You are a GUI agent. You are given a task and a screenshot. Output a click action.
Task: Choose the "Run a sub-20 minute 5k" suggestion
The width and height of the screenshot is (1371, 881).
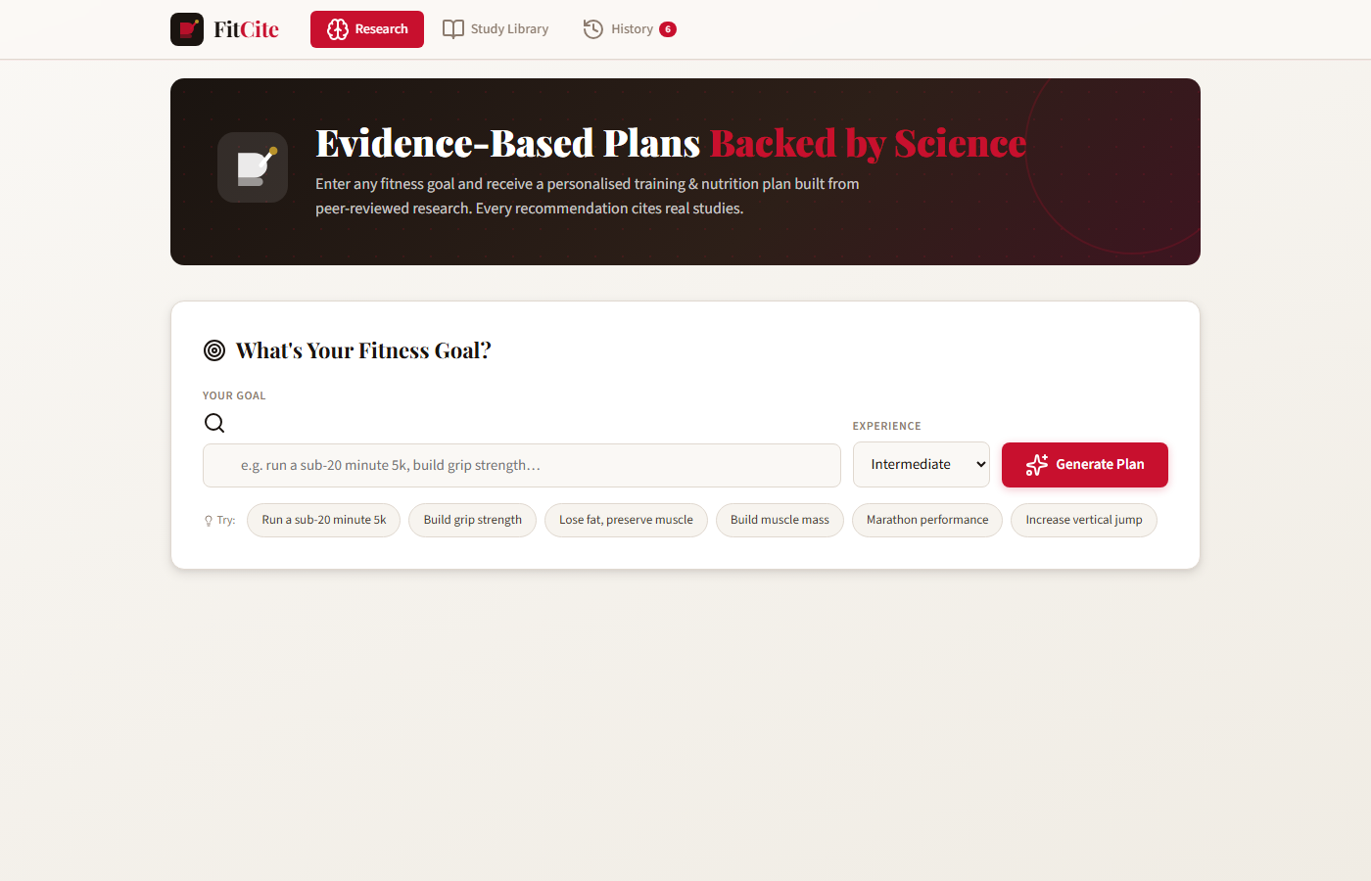(324, 520)
